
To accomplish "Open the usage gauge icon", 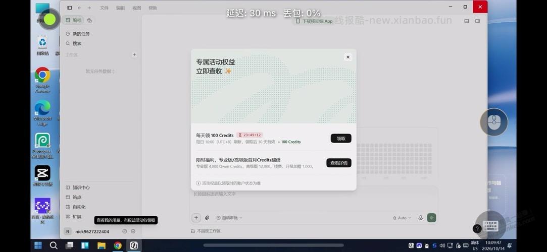I will [125, 231].
